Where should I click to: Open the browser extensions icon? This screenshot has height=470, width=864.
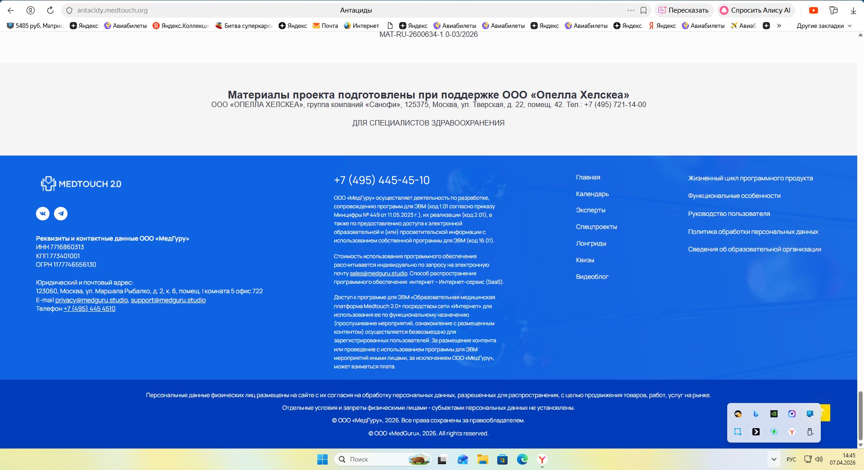click(833, 10)
